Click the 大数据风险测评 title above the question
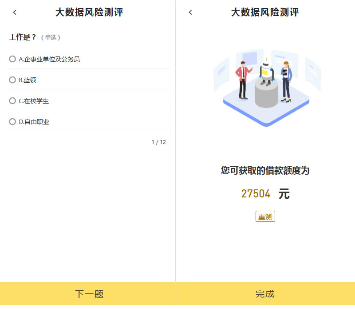 coord(89,12)
